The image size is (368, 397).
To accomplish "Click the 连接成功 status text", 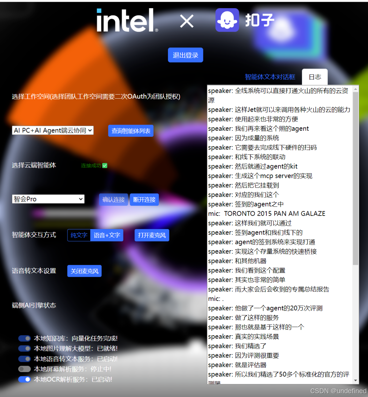I will 91,166.
